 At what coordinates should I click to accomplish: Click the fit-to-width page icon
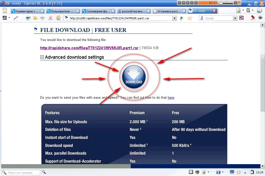pyautogui.click(x=239, y=172)
